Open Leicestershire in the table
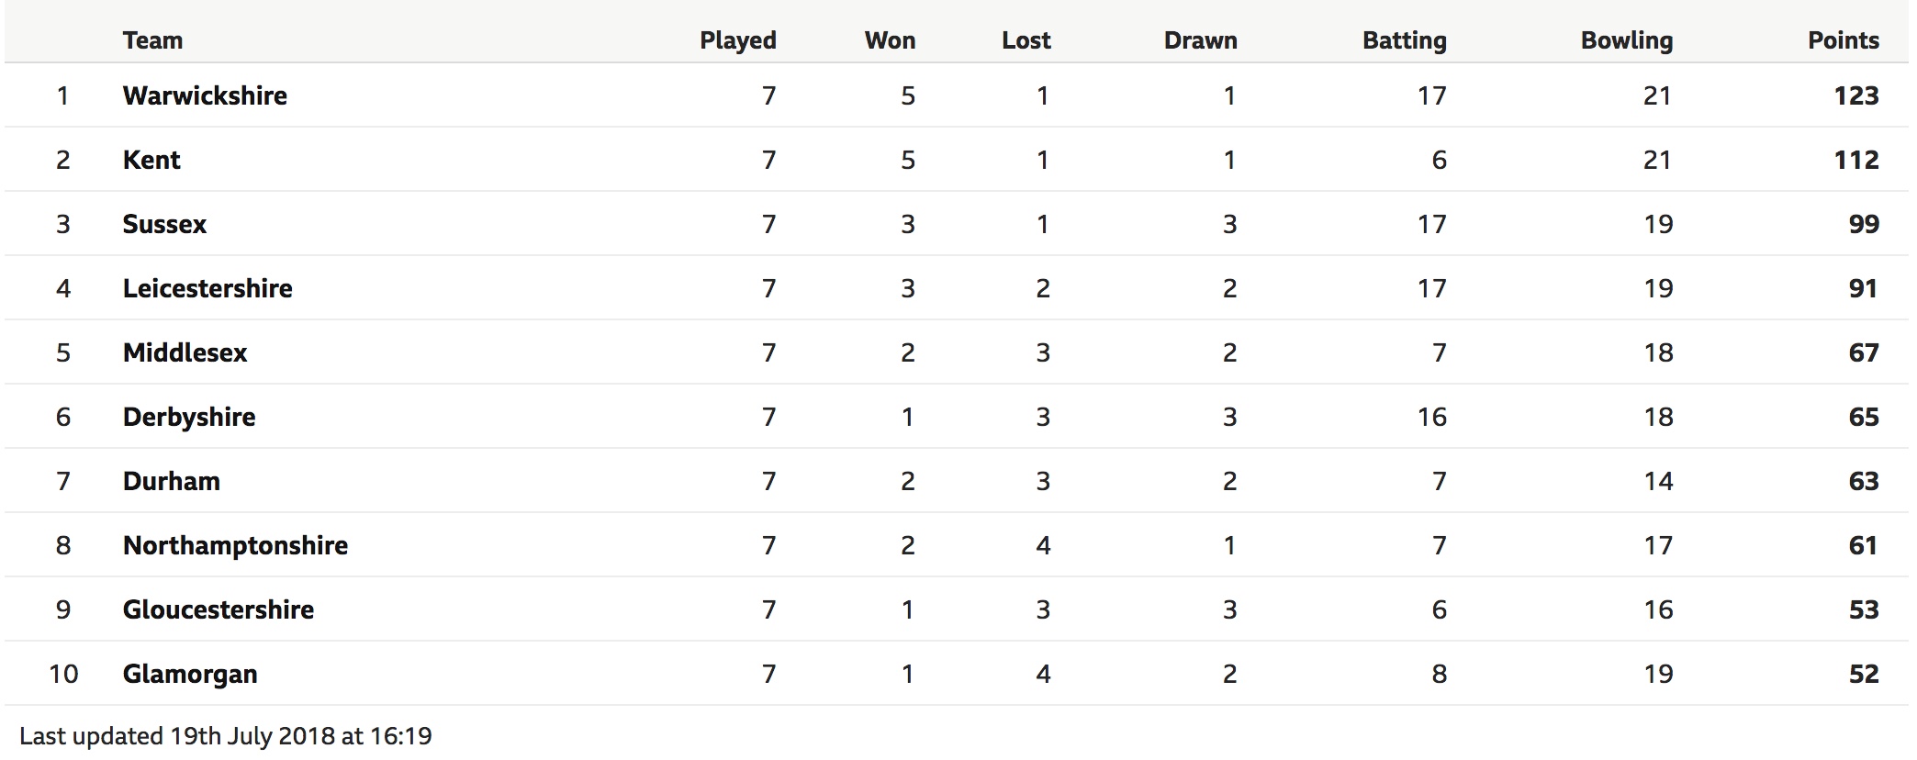 click(x=207, y=288)
